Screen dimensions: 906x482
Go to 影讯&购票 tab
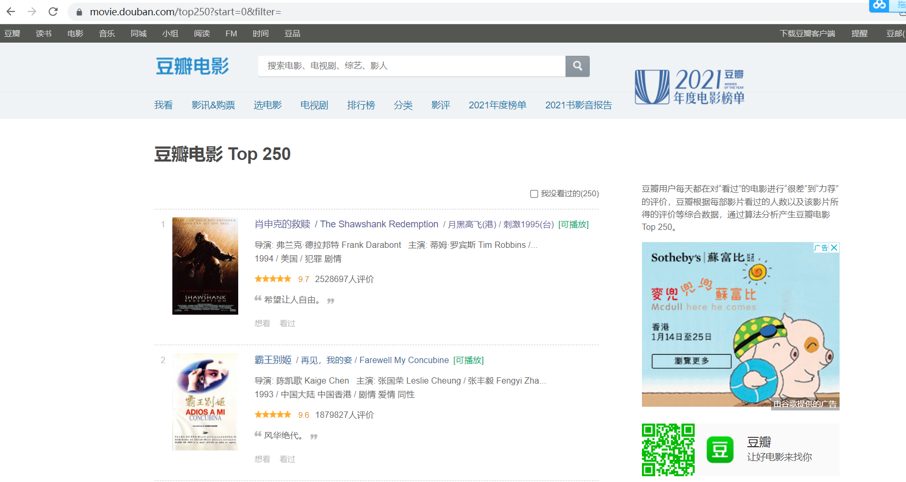point(213,105)
